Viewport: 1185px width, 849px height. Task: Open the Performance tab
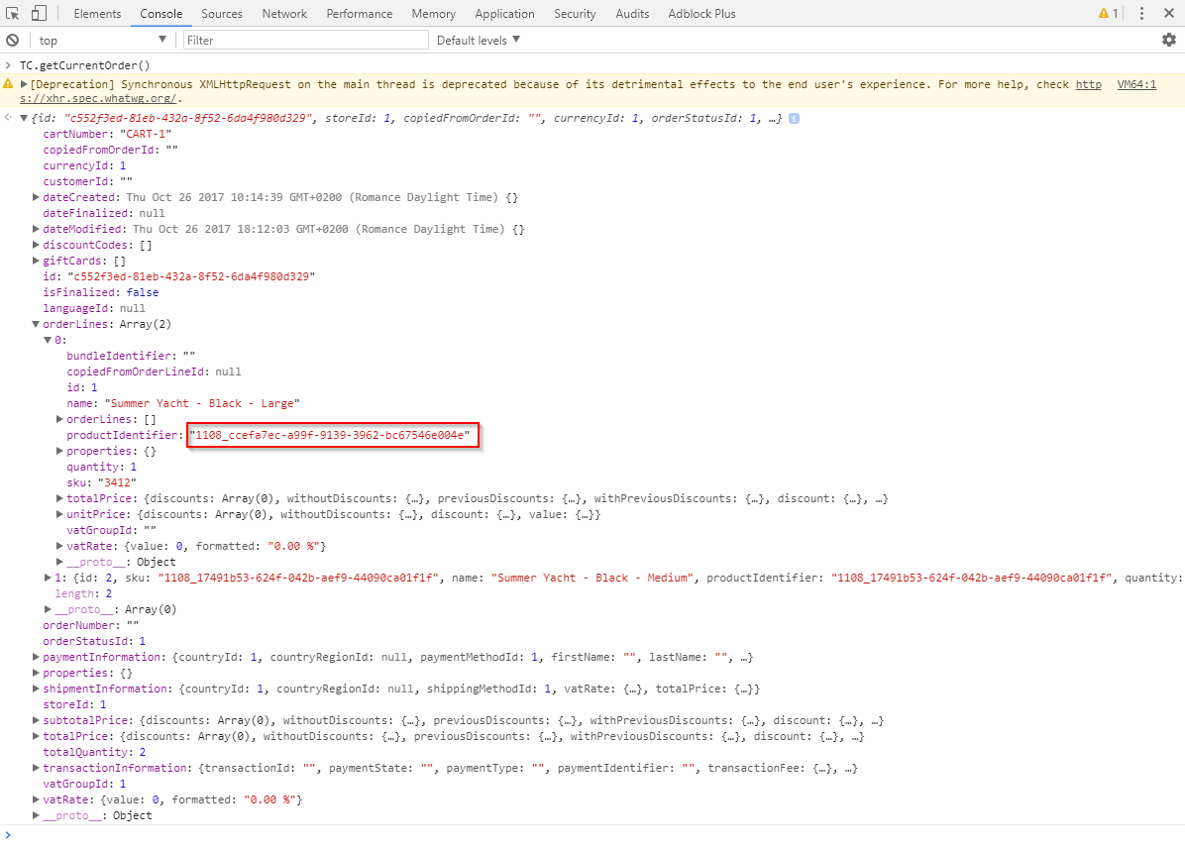359,14
